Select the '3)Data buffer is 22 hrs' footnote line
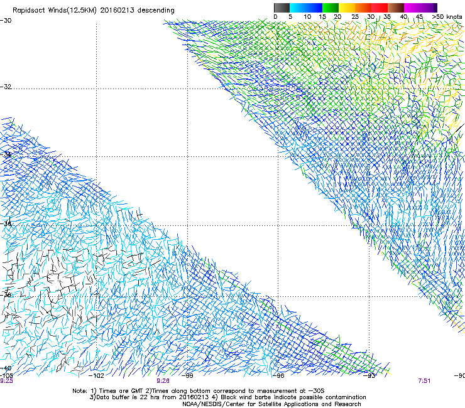 tap(227, 397)
